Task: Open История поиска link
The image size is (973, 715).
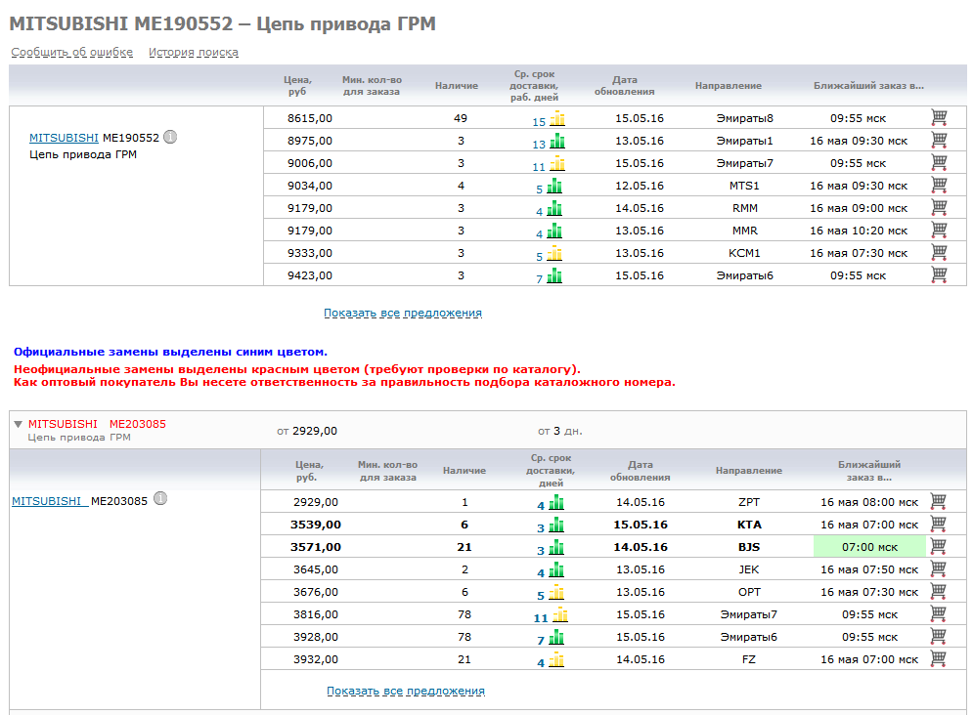Action: (x=194, y=53)
